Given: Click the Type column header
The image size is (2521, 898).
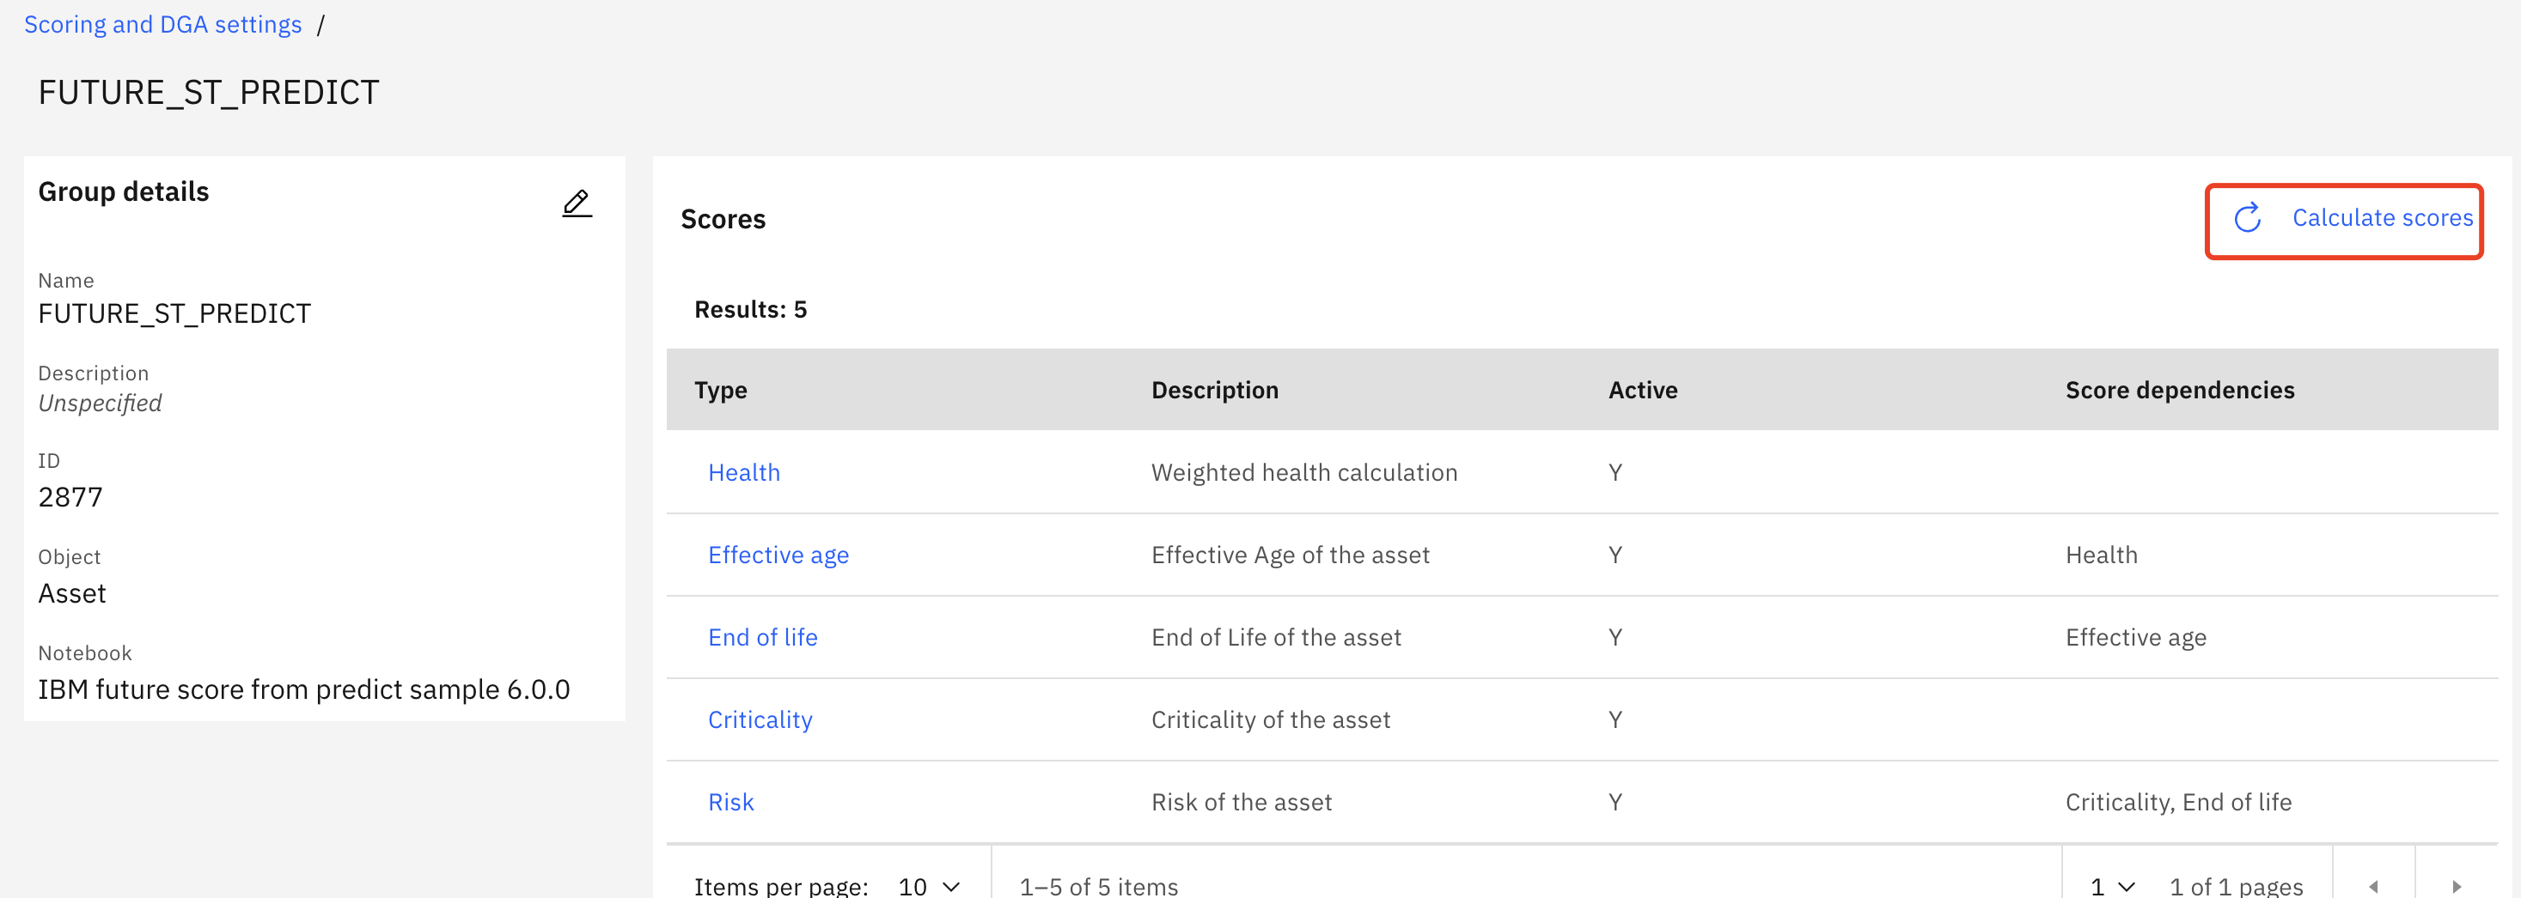Looking at the screenshot, I should (720, 391).
